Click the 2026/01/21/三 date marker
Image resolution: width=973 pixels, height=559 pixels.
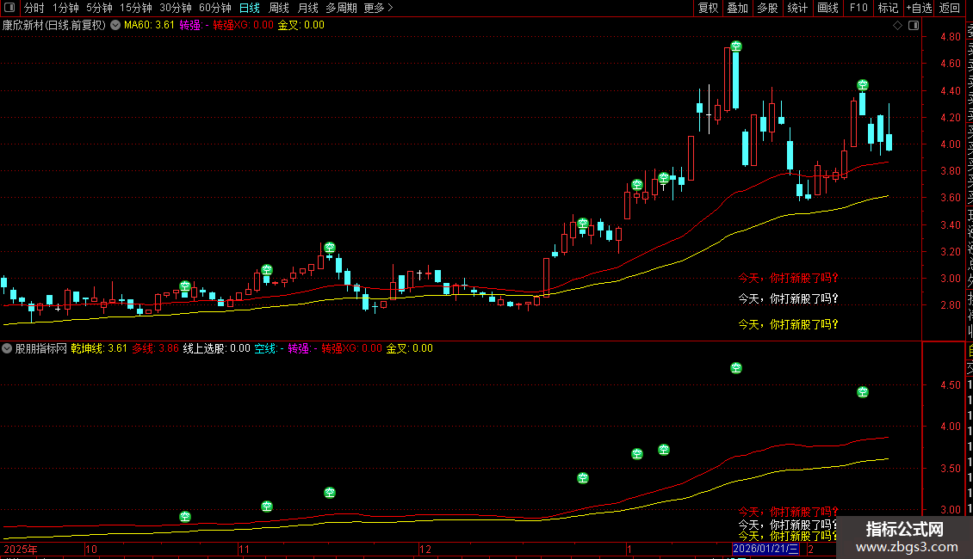pos(765,549)
